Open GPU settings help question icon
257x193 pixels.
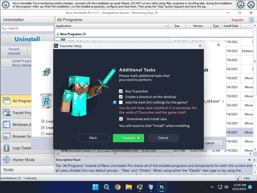tap(115, 103)
